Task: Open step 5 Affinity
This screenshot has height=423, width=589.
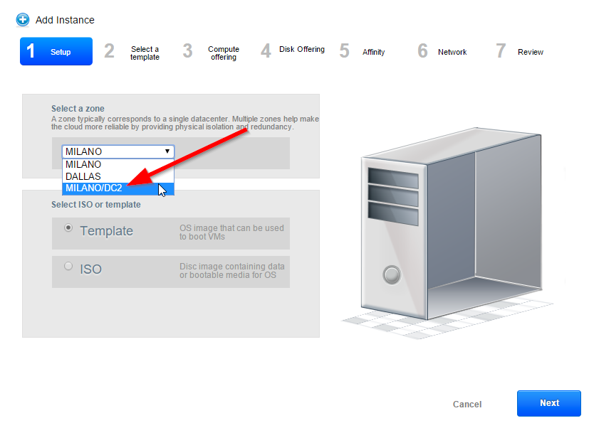Action: [363, 52]
